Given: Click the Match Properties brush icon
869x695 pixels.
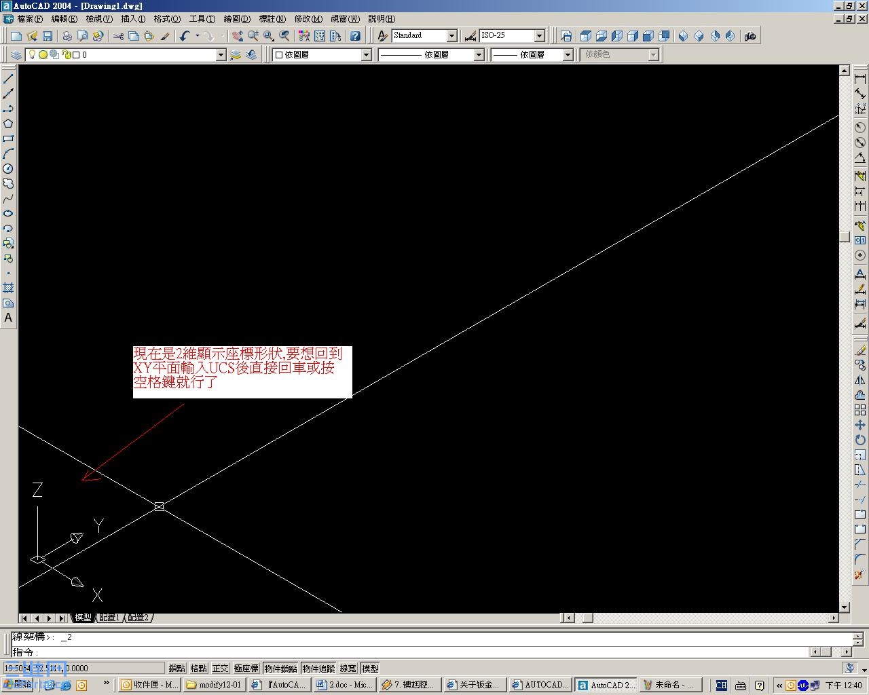Looking at the screenshot, I should coord(165,36).
